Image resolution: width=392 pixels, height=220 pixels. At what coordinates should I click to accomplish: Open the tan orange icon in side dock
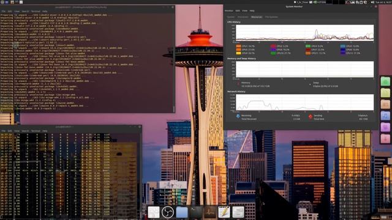(385, 105)
